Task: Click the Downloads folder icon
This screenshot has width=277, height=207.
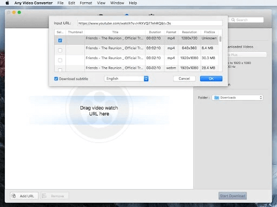Action: (216, 98)
